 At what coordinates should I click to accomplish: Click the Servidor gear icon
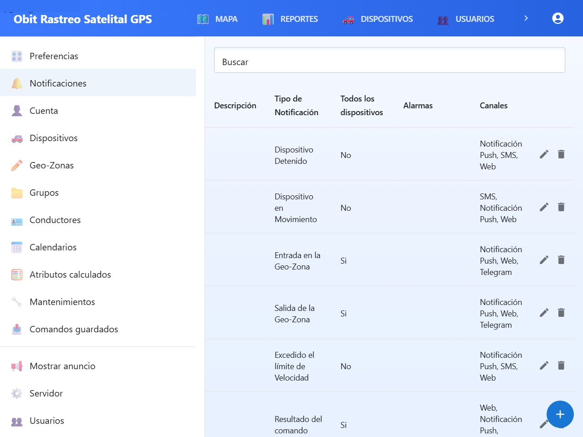[x=17, y=394]
